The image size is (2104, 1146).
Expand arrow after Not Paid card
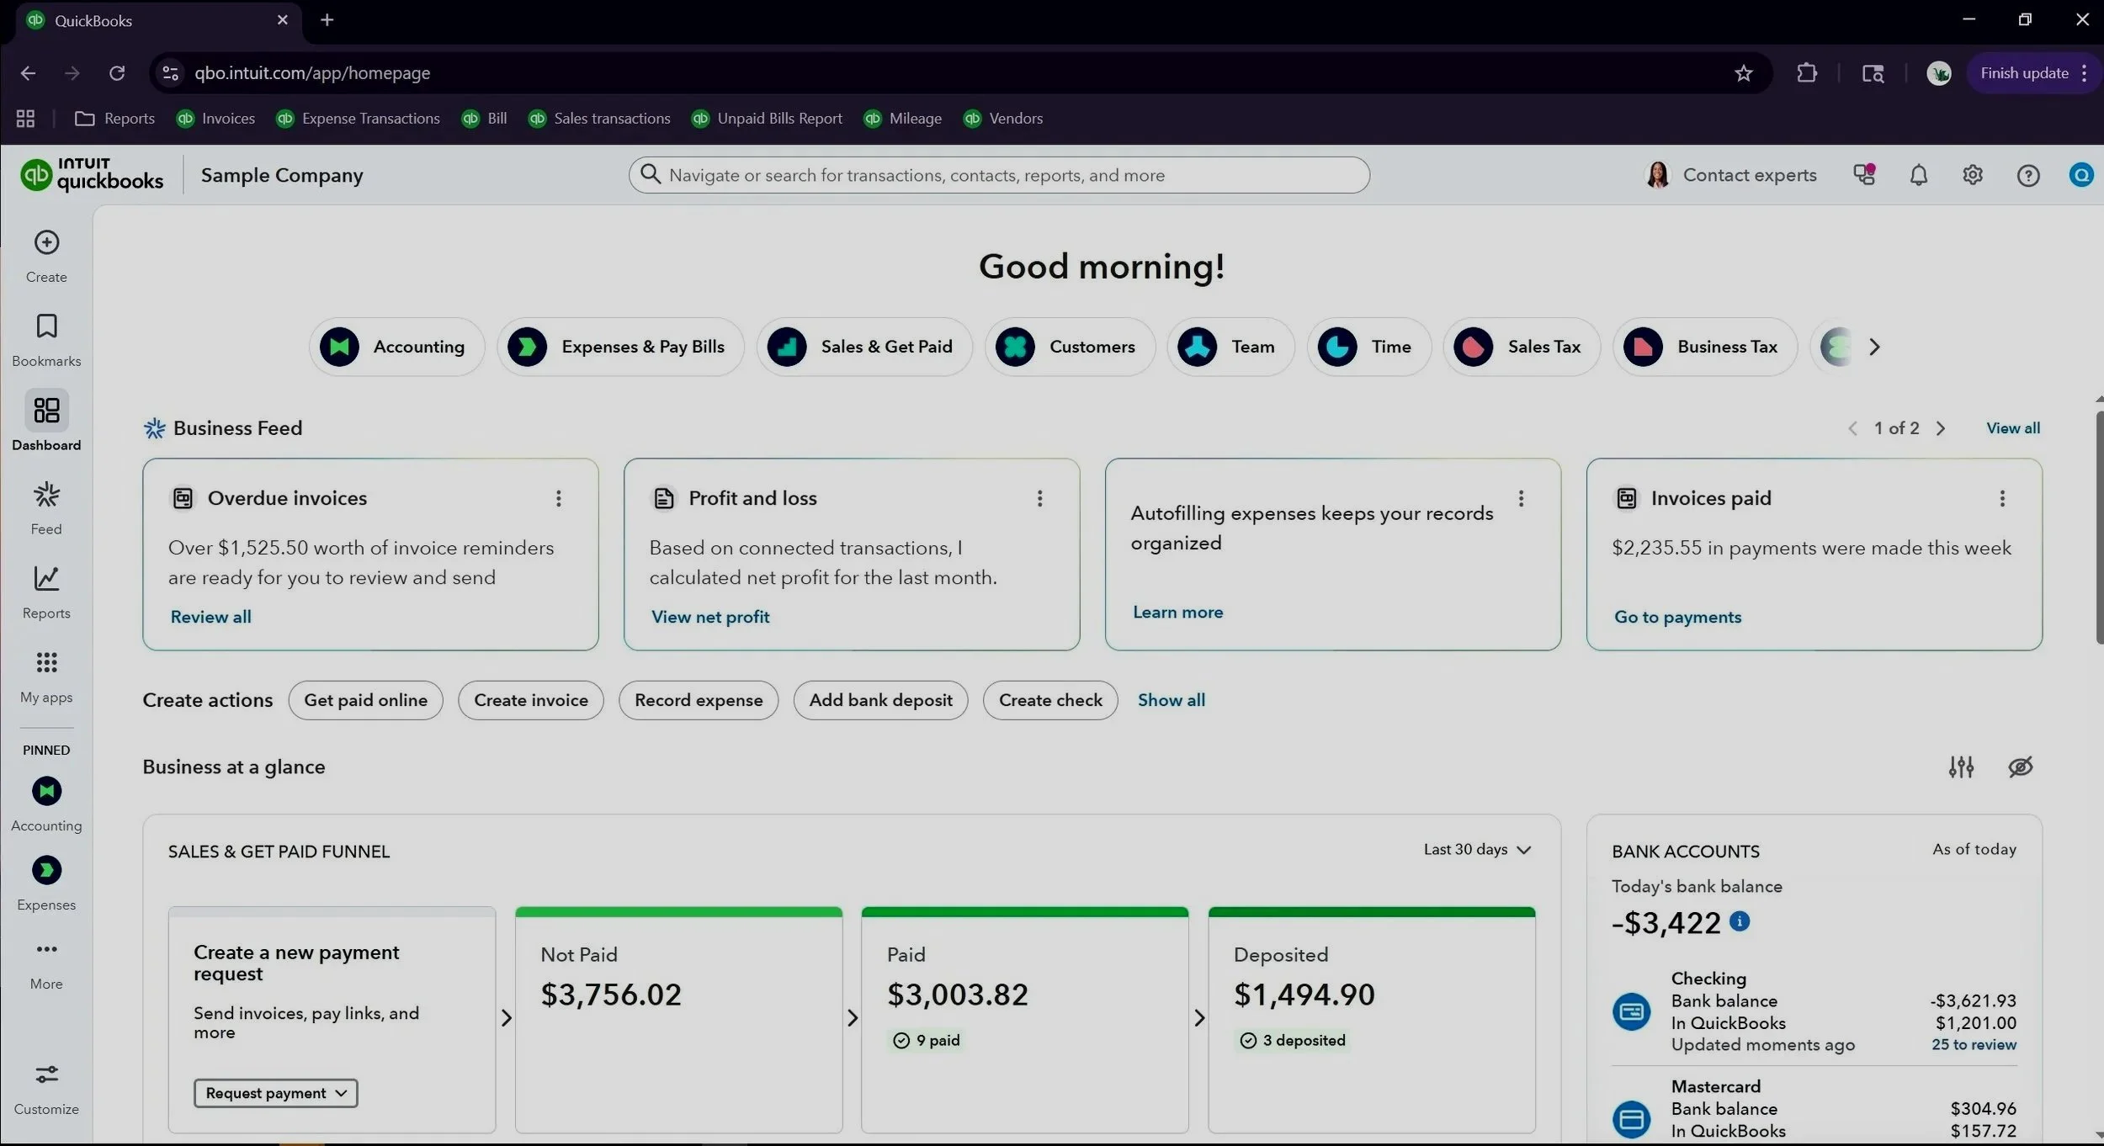pos(852,1018)
